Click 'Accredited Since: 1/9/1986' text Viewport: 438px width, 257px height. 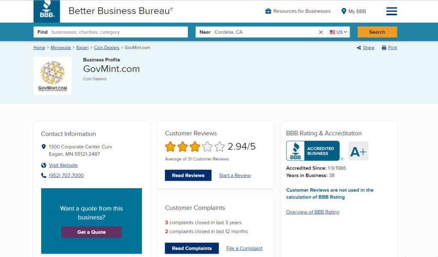[316, 168]
